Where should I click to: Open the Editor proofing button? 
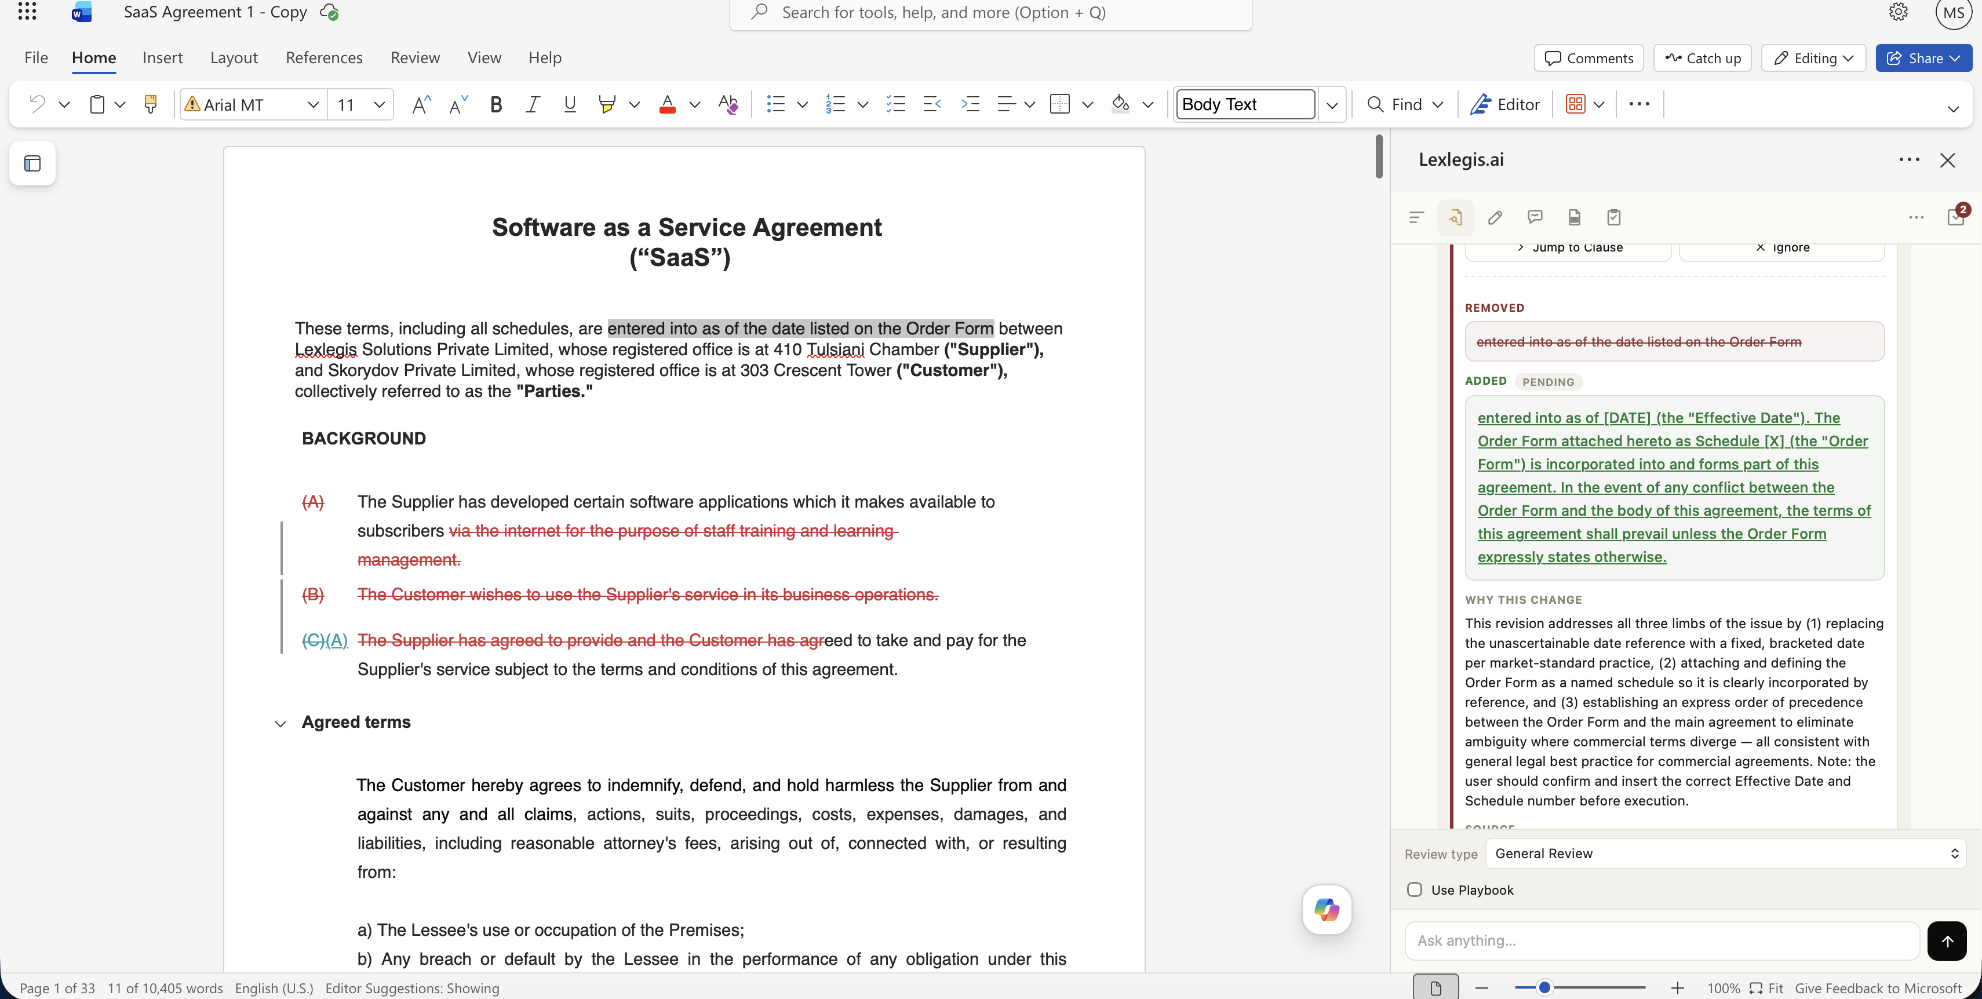[x=1504, y=104]
